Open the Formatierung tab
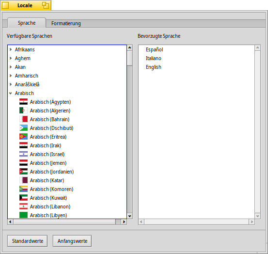268x254 pixels. pos(66,23)
